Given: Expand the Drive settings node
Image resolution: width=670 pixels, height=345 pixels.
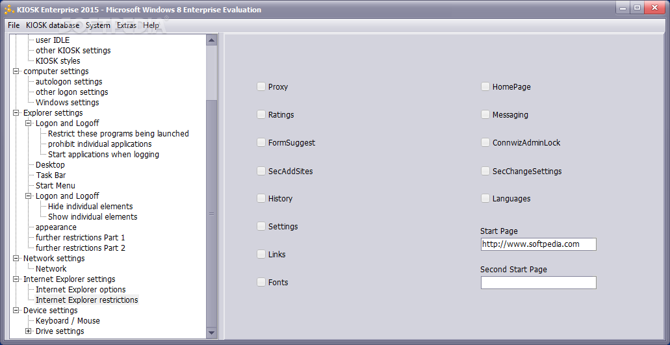Looking at the screenshot, I should (x=29, y=331).
